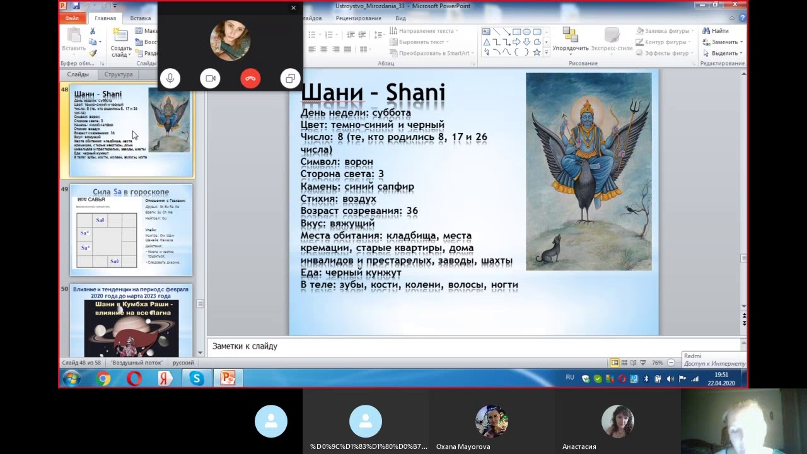This screenshot has width=807, height=454.
Task: Expand the shapes gallery more button
Action: click(546, 53)
